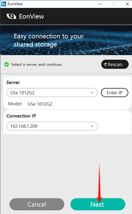Image resolution: width=132 pixels, height=214 pixels.
Task: Click the gray Cancel button
Action: (37, 204)
